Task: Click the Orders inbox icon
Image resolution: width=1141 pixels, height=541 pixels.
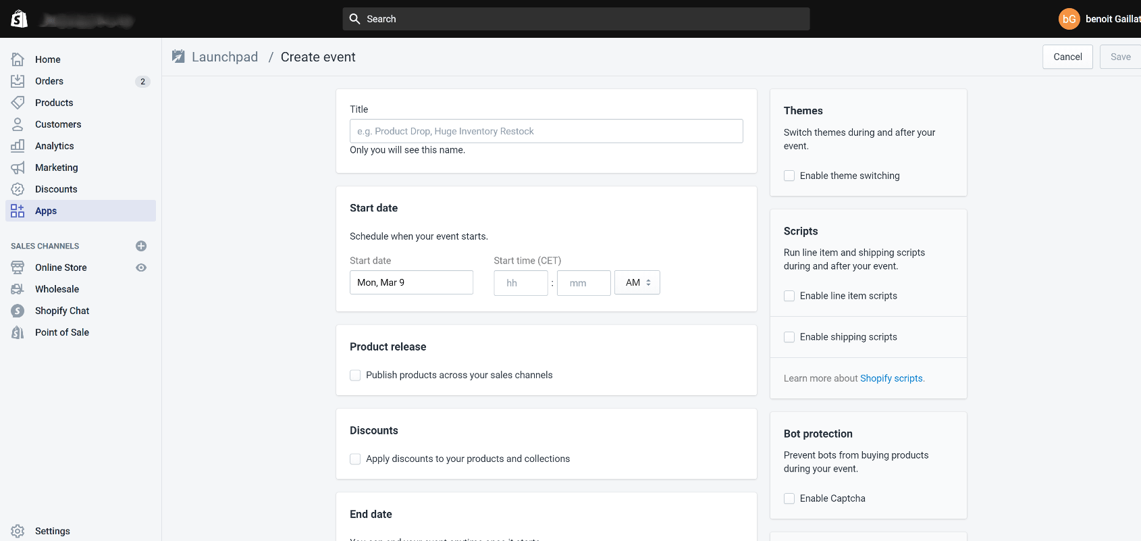Action: 18,81
